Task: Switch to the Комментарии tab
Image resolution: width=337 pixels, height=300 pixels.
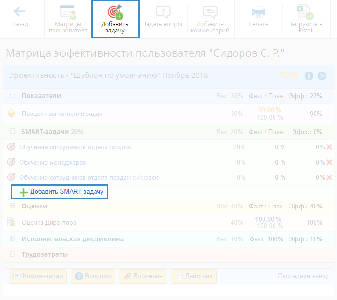Action: [38, 276]
